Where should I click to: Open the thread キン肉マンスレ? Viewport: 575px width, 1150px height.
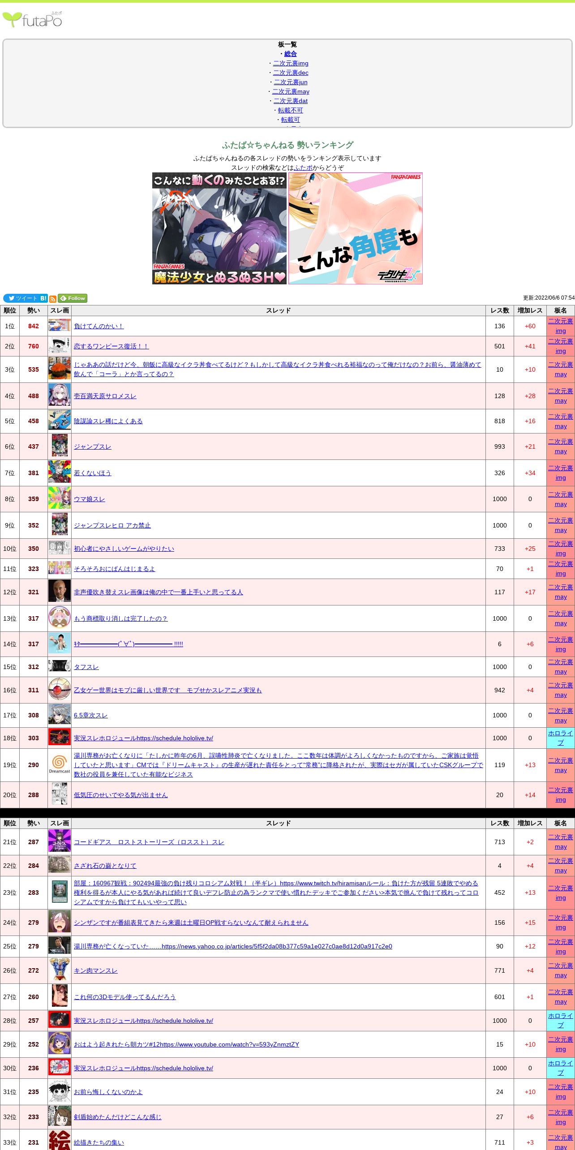[95, 970]
